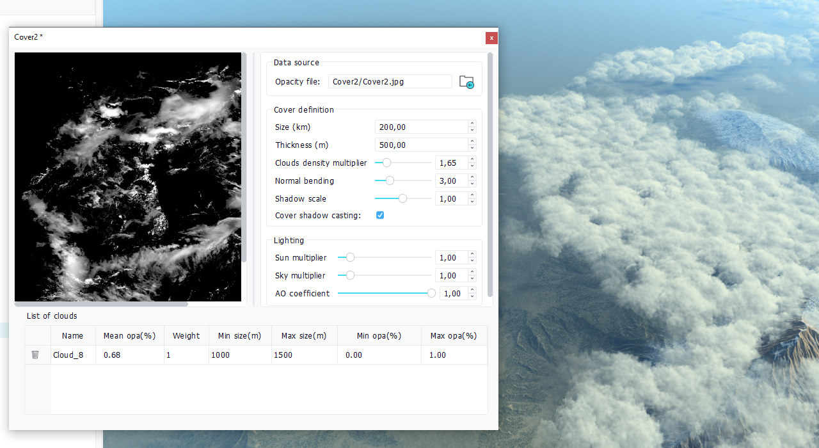Click the Normal bending slider handle
The width and height of the screenshot is (819, 448).
click(390, 181)
